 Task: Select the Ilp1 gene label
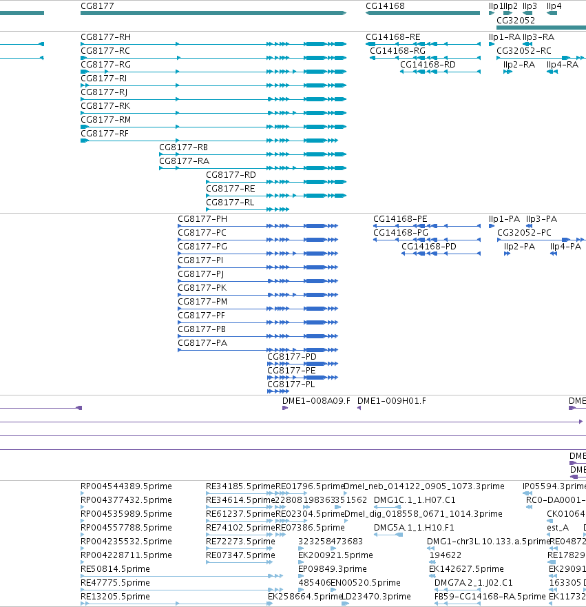495,6
